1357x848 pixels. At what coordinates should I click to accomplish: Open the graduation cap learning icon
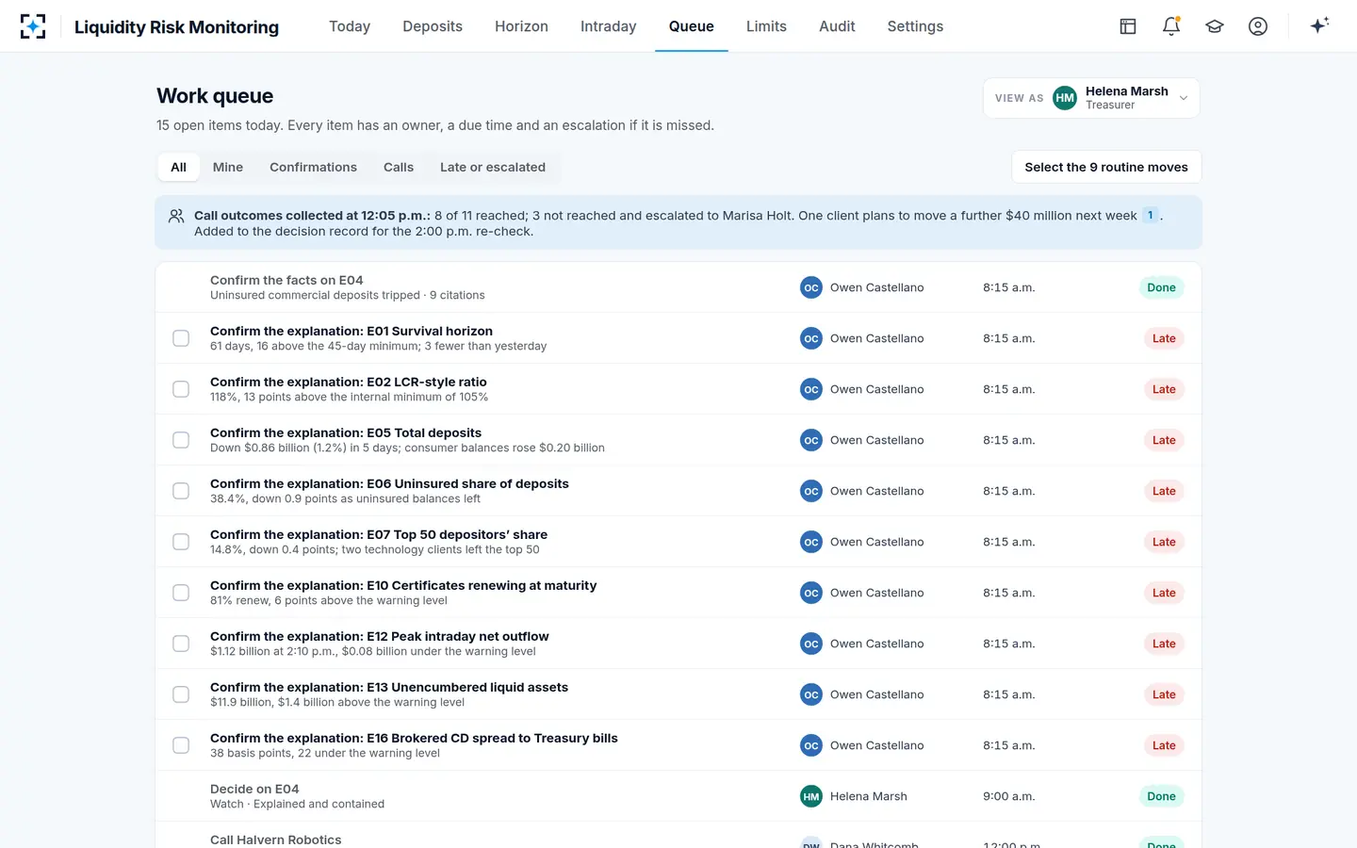(x=1215, y=26)
